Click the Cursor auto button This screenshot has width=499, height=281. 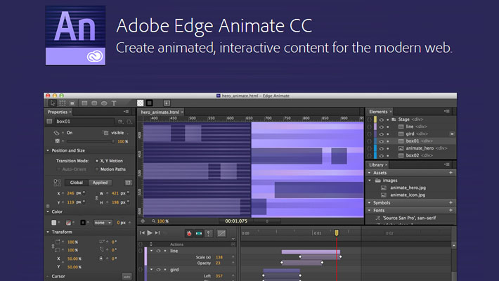tap(127, 277)
